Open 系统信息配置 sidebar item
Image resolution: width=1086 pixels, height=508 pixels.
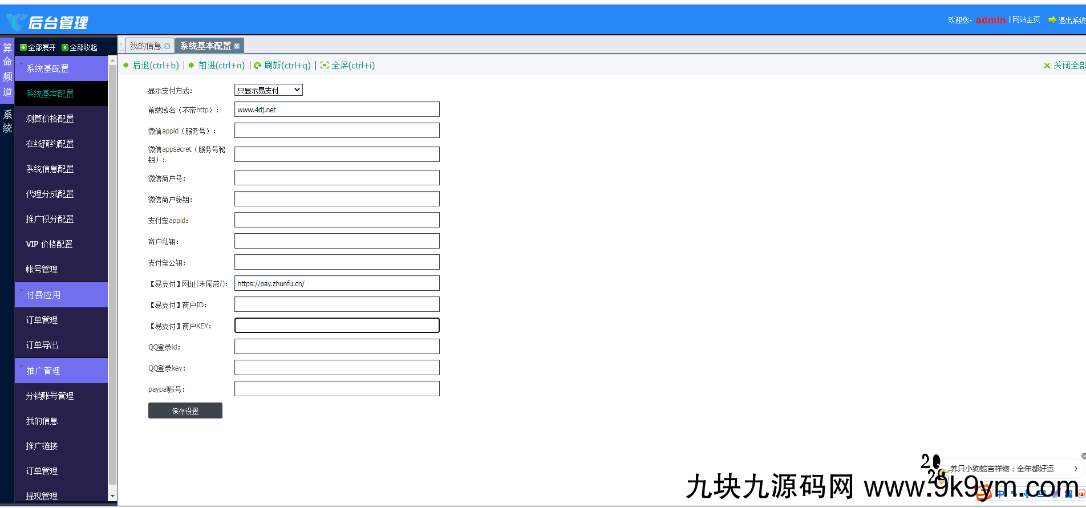(x=61, y=169)
